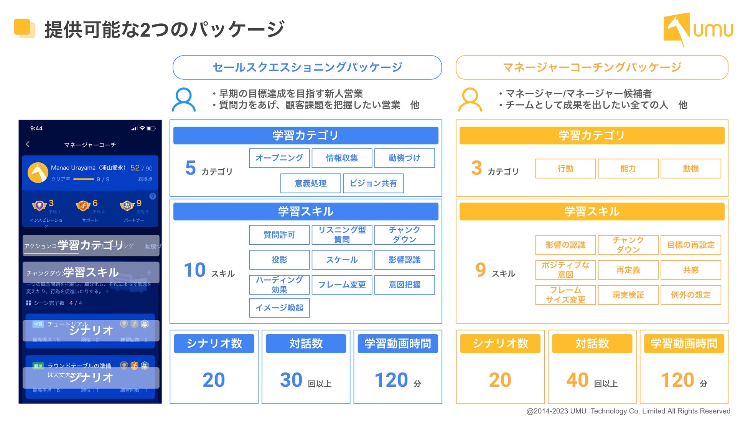This screenshot has width=748, height=425.
Task: Click the ビジョン共有 category box
Action: (x=373, y=183)
